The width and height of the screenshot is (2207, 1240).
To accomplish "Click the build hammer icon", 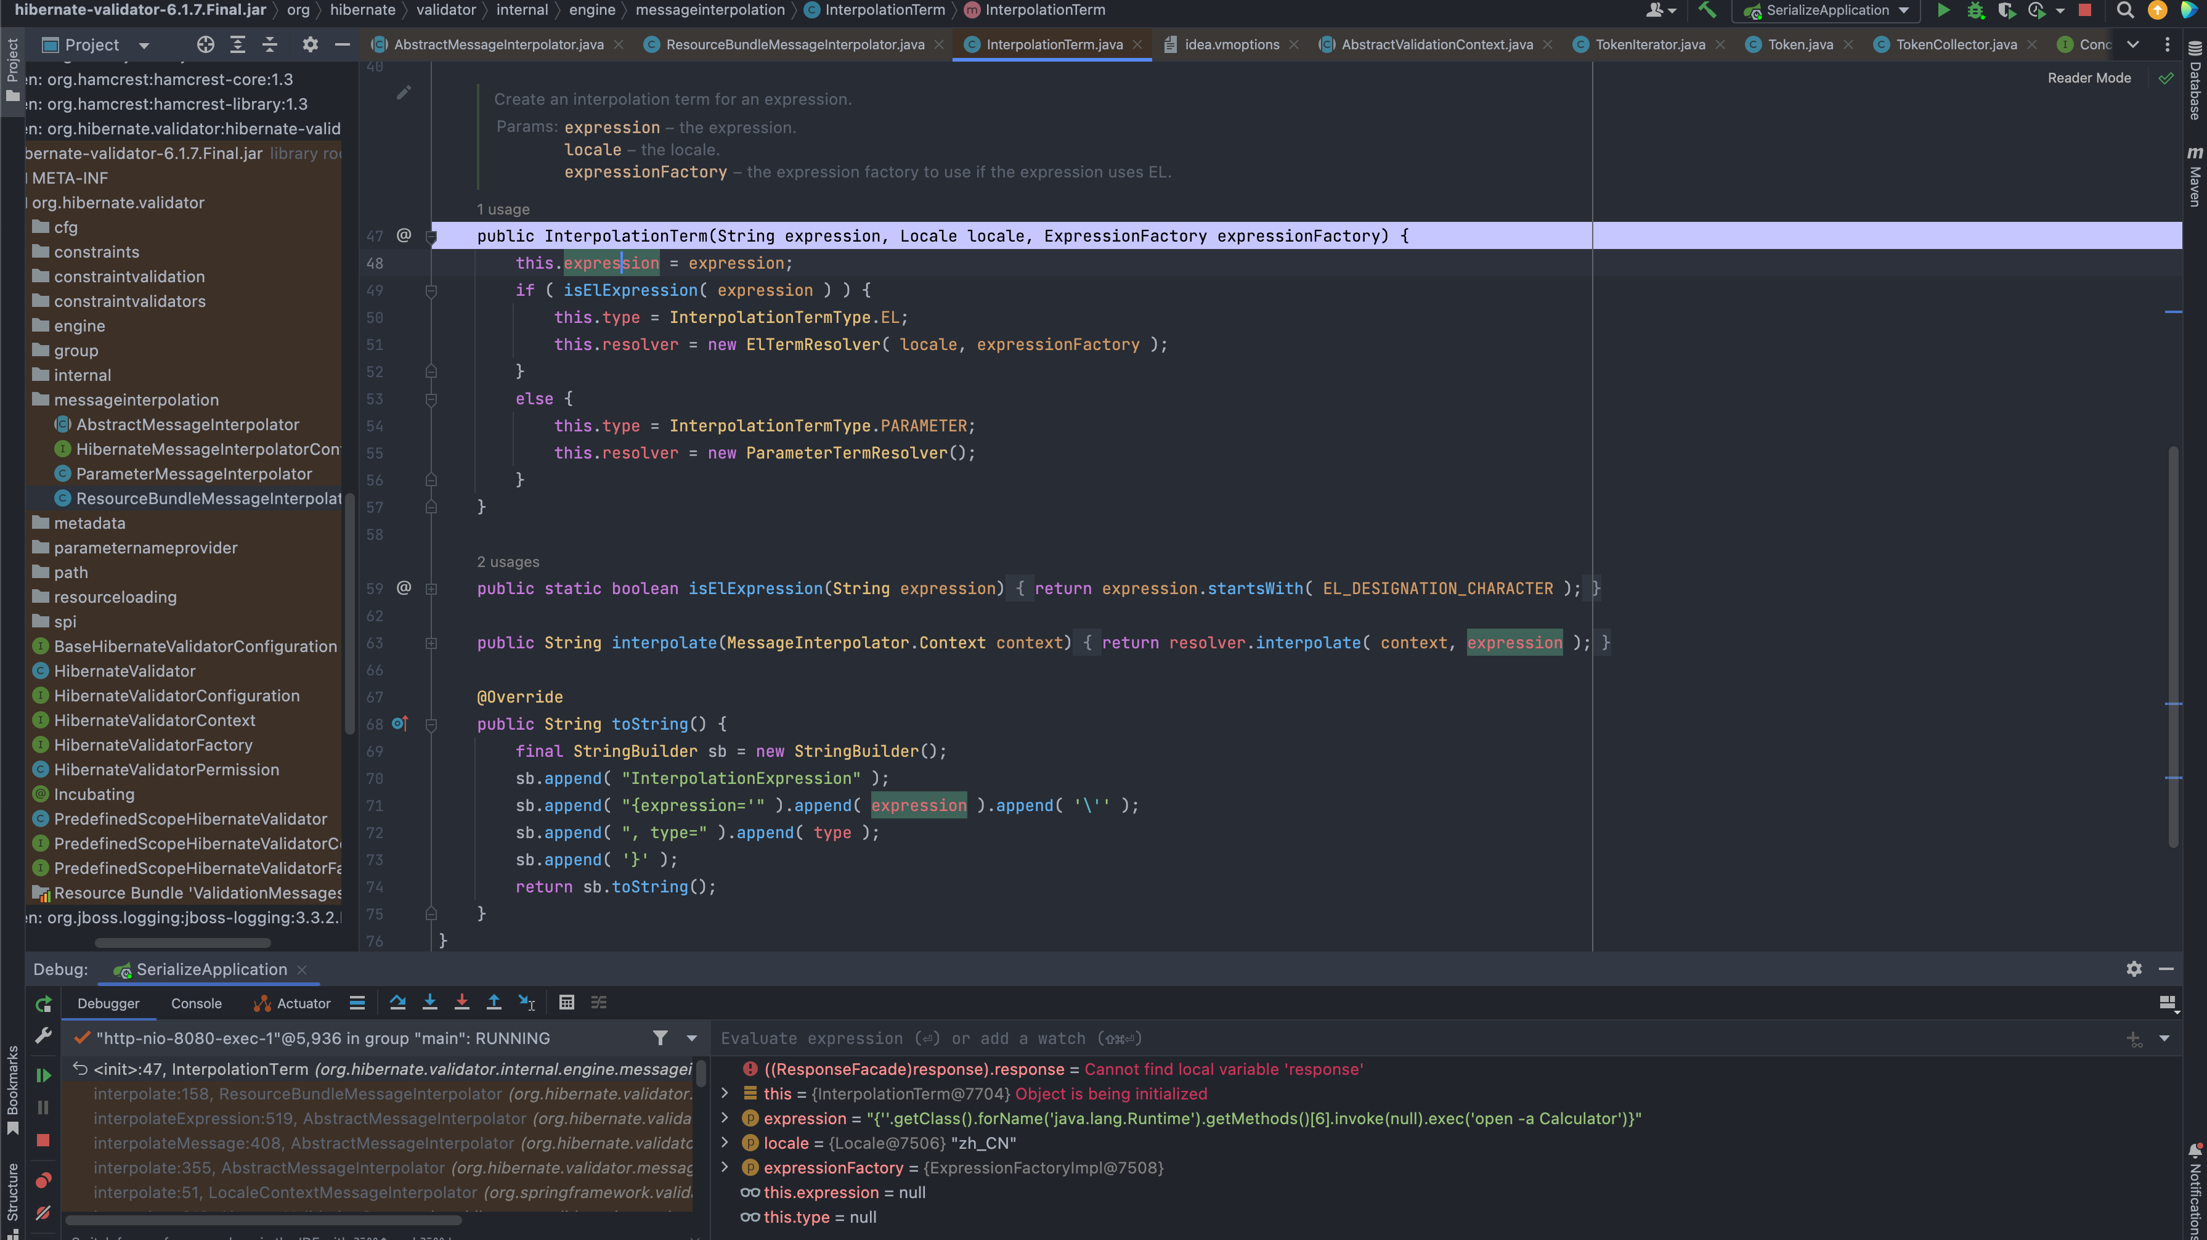I will (1707, 10).
